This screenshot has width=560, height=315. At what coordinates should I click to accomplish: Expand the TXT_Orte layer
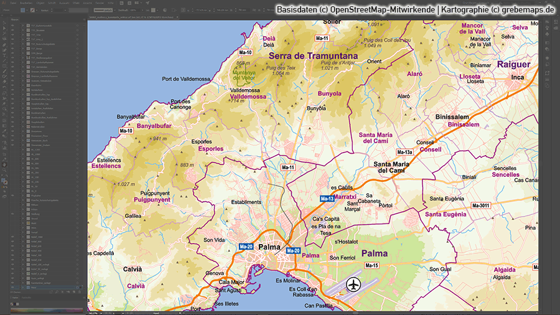pos(24,36)
